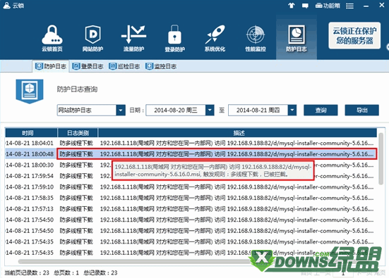Open 系统优化 rocket icon
This screenshot has height=278, width=389.
click(x=215, y=38)
